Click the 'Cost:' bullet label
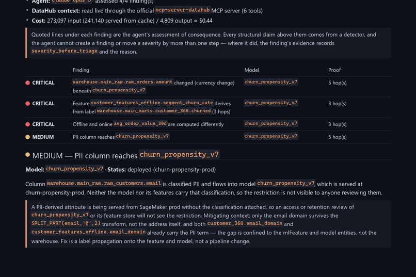Image resolution: width=416 pixels, height=277 pixels. coord(39,21)
